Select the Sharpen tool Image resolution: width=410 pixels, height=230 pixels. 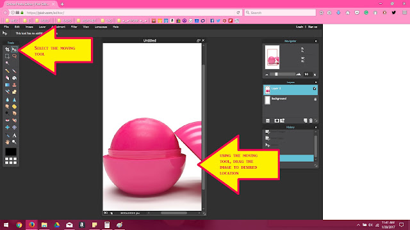[14, 100]
